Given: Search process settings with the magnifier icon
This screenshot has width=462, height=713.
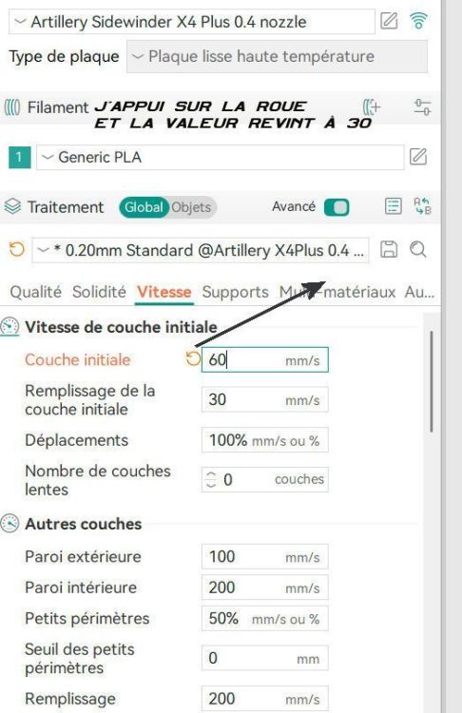Looking at the screenshot, I should click(x=418, y=250).
